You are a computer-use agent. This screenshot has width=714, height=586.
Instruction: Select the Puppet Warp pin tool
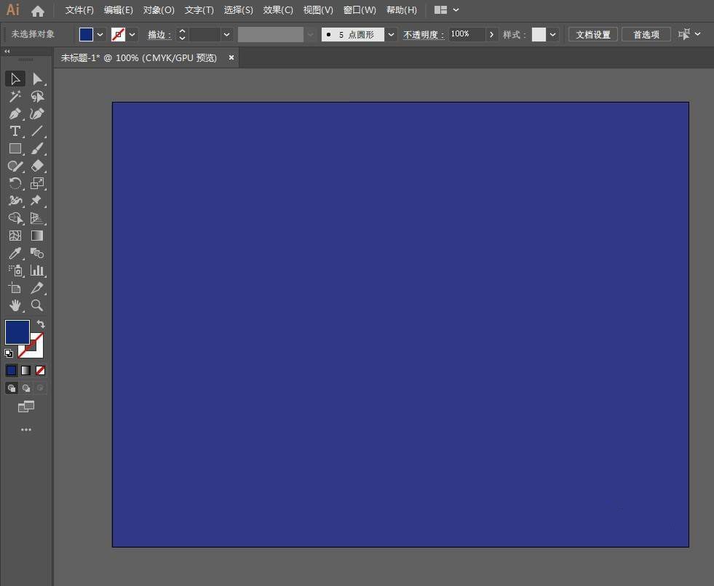point(37,201)
